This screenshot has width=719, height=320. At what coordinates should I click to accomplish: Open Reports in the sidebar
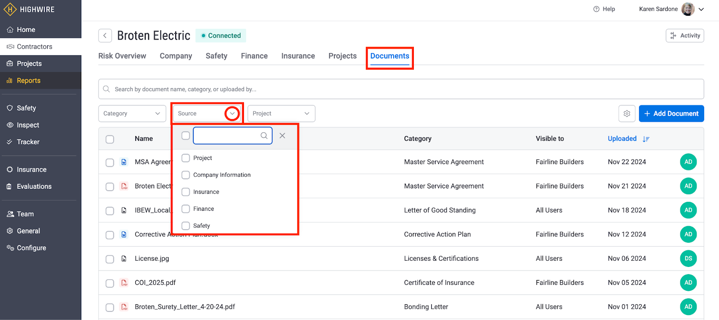point(40,81)
